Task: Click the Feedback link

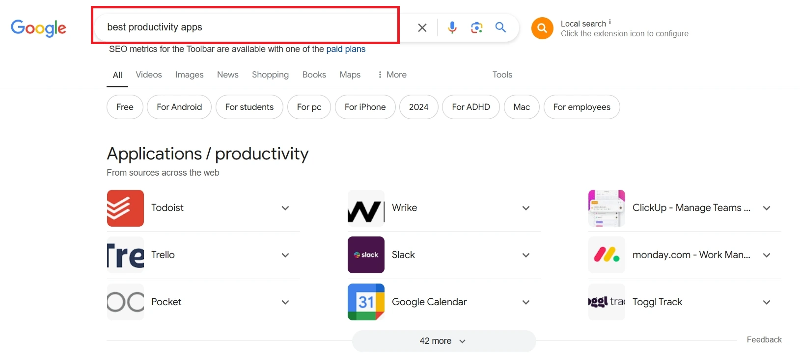Action: pos(764,339)
